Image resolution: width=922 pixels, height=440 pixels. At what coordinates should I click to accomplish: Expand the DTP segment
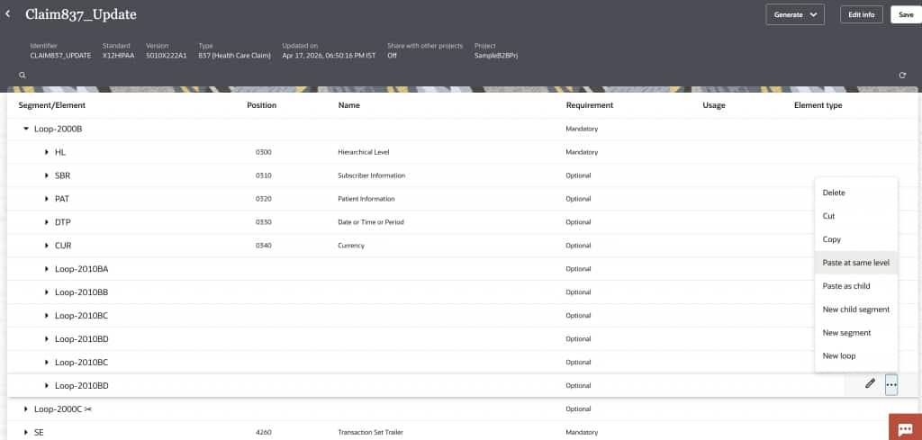(47, 222)
